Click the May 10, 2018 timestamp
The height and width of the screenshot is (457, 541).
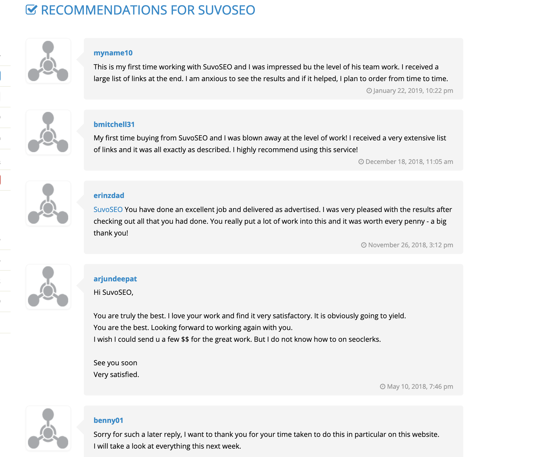click(420, 387)
